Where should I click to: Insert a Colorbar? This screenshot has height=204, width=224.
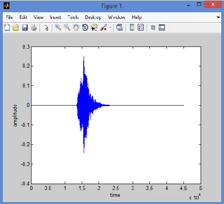pos(132,28)
